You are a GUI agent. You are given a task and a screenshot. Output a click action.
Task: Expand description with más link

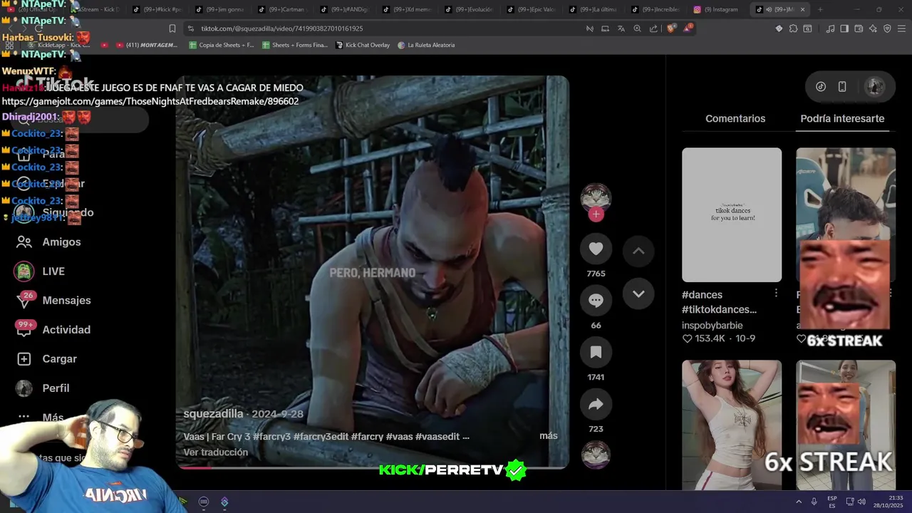point(548,436)
